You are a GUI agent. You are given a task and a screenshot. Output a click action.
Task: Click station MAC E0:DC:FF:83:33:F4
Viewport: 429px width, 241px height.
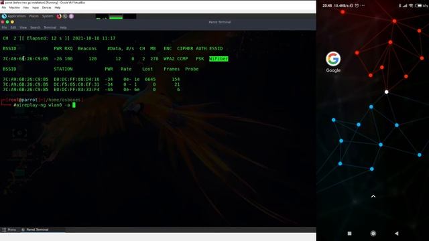click(x=76, y=90)
